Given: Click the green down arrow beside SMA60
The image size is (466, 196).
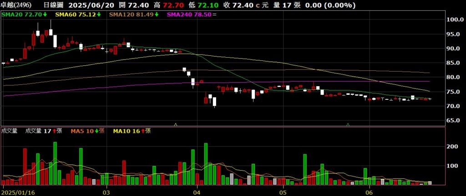Looking at the screenshot, I should tap(99, 15).
